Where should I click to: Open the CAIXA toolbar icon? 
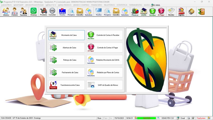pyautogui.click(x=144, y=12)
